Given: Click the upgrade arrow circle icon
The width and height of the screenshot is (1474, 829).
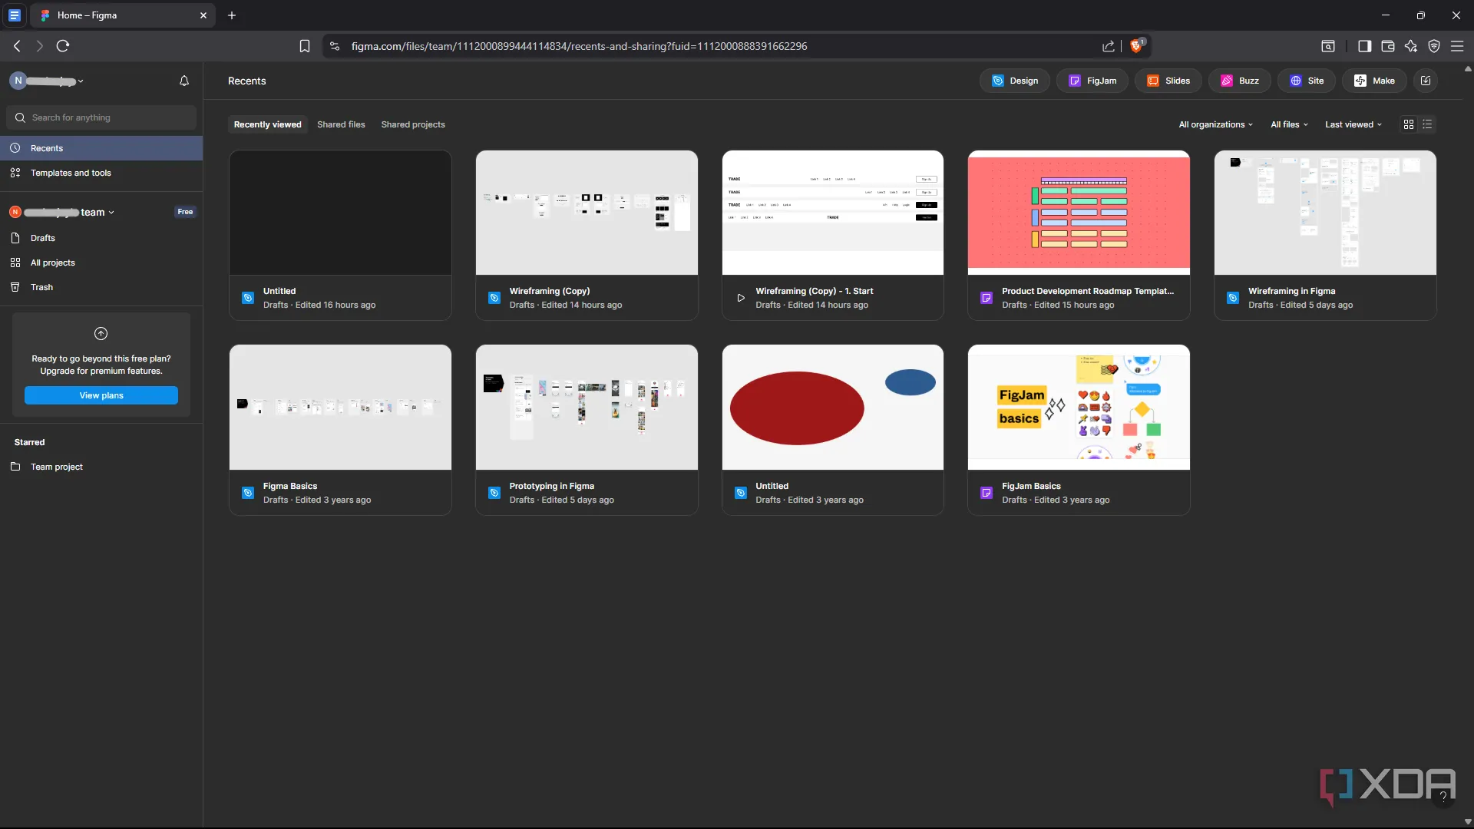Looking at the screenshot, I should coord(101,333).
